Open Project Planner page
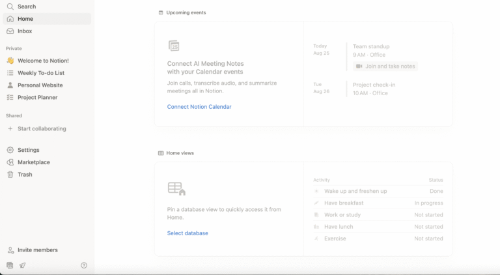This screenshot has height=275, width=500. coord(47,97)
